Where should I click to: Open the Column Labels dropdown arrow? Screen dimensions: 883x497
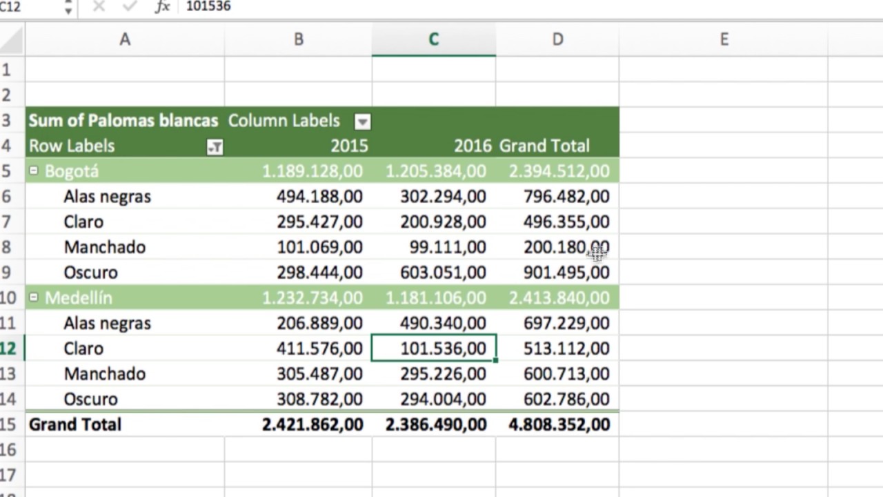362,121
